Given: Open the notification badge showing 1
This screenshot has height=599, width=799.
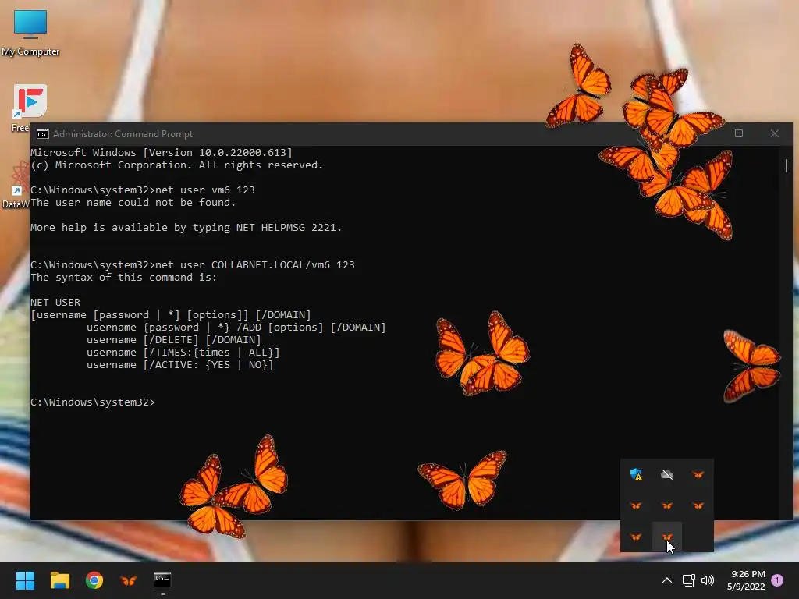Looking at the screenshot, I should [777, 580].
